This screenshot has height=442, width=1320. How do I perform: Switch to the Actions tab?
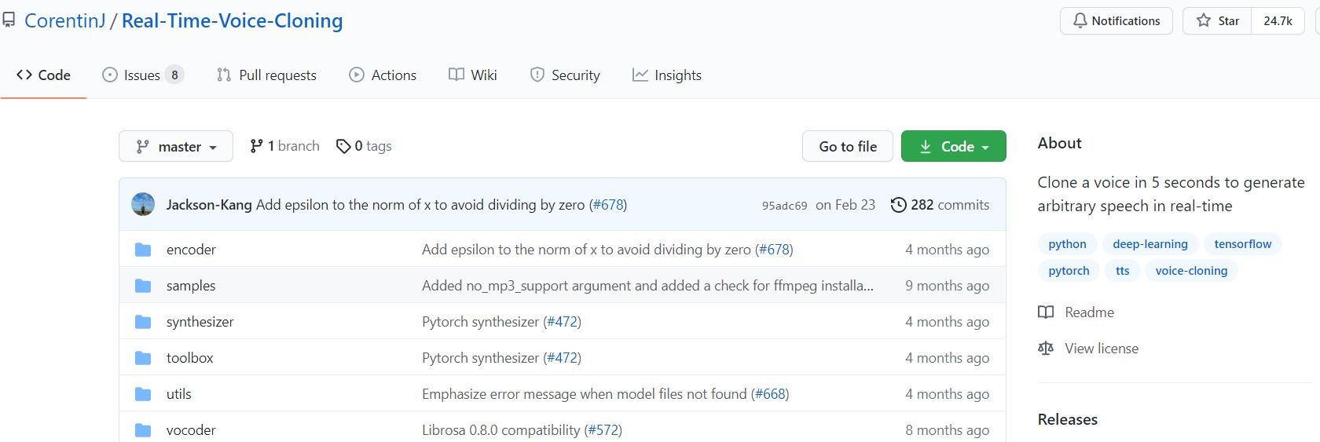(x=383, y=75)
